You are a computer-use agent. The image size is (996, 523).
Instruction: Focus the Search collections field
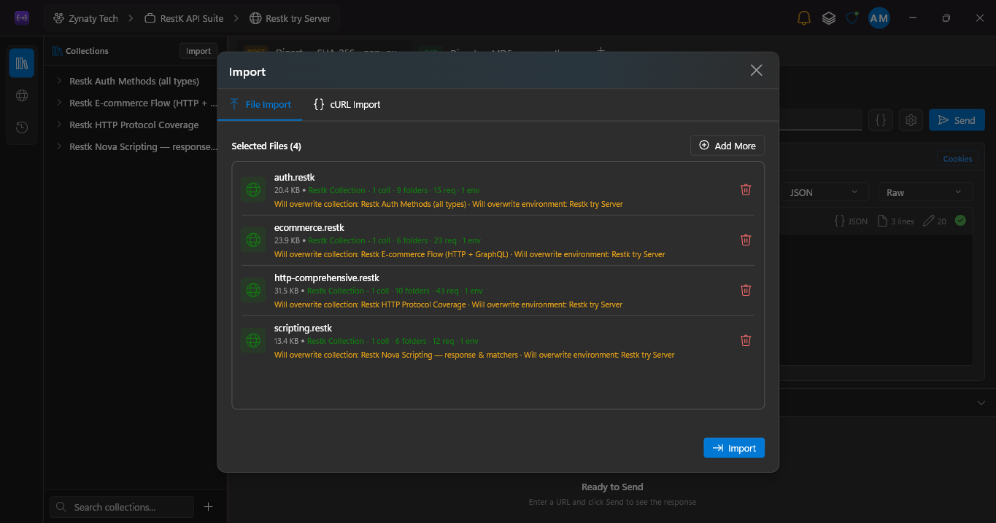[x=122, y=507]
